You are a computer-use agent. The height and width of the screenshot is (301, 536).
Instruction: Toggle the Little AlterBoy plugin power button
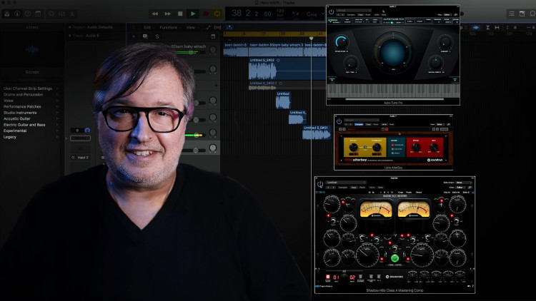(x=339, y=121)
